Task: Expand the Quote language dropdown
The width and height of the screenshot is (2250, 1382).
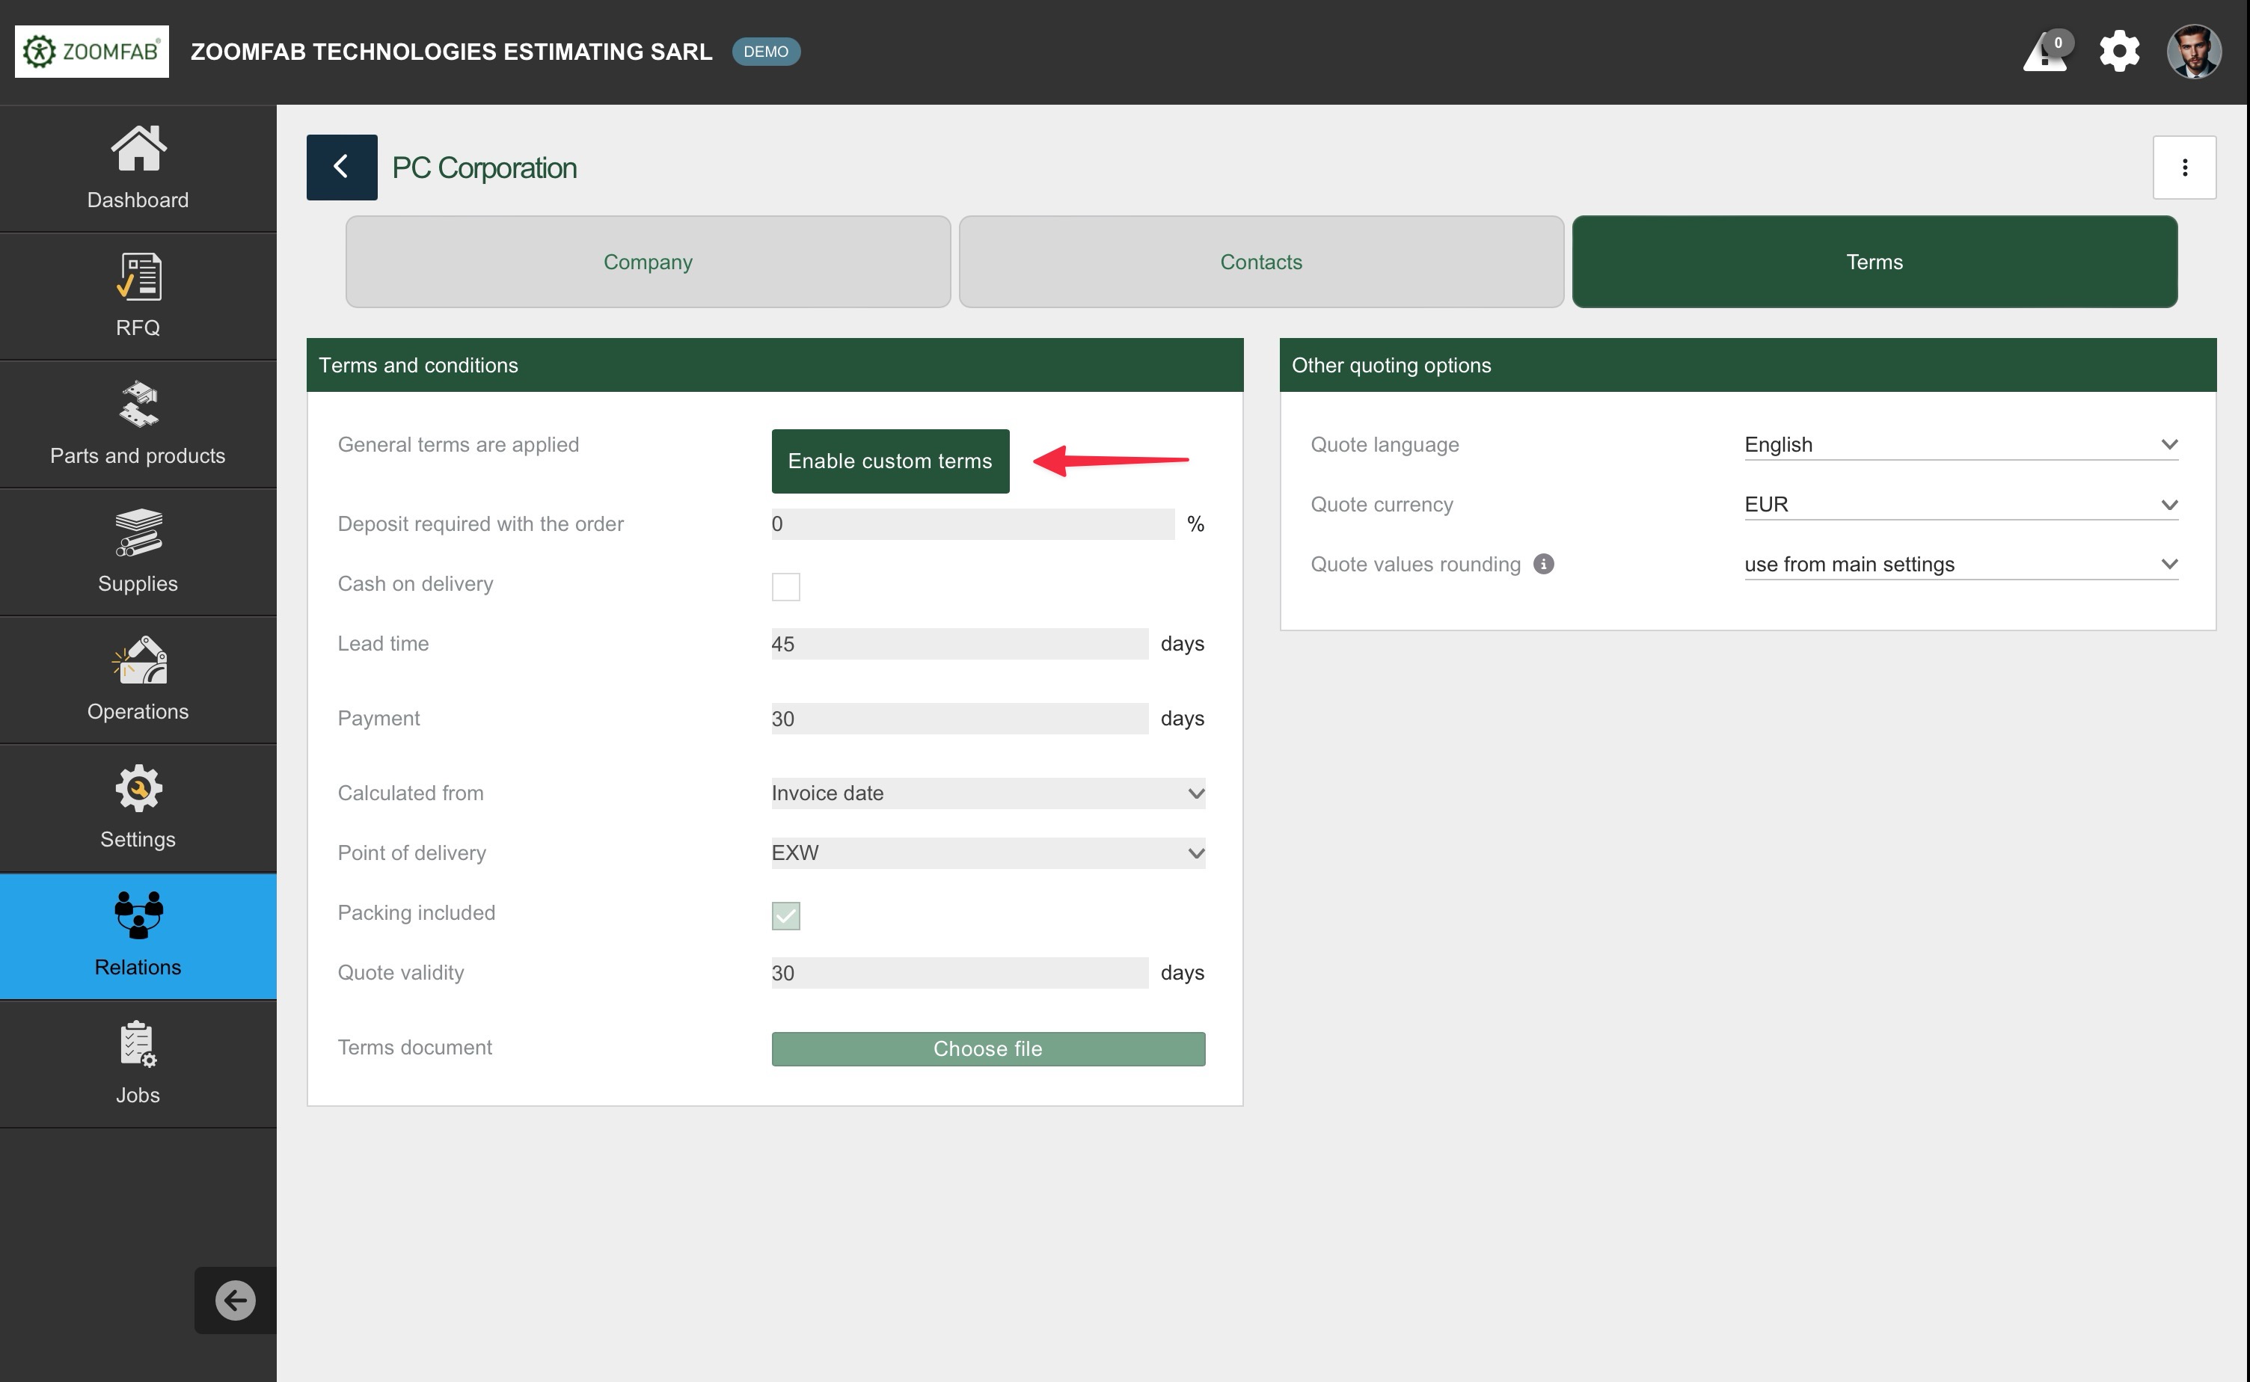Action: (x=1961, y=445)
